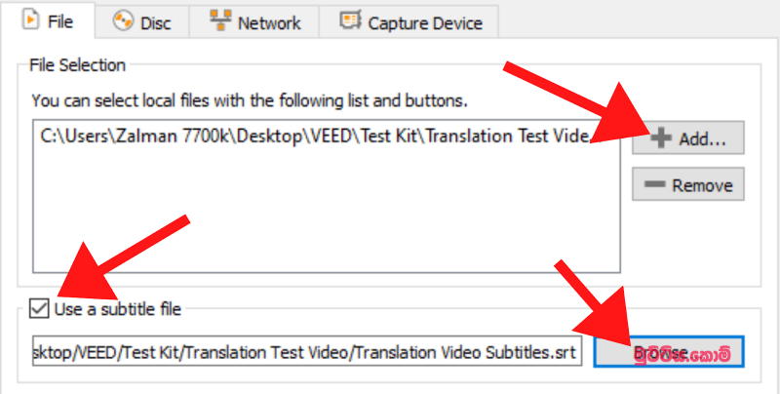Click the File tab's play-file icon
The height and width of the screenshot is (394, 780).
(31, 20)
